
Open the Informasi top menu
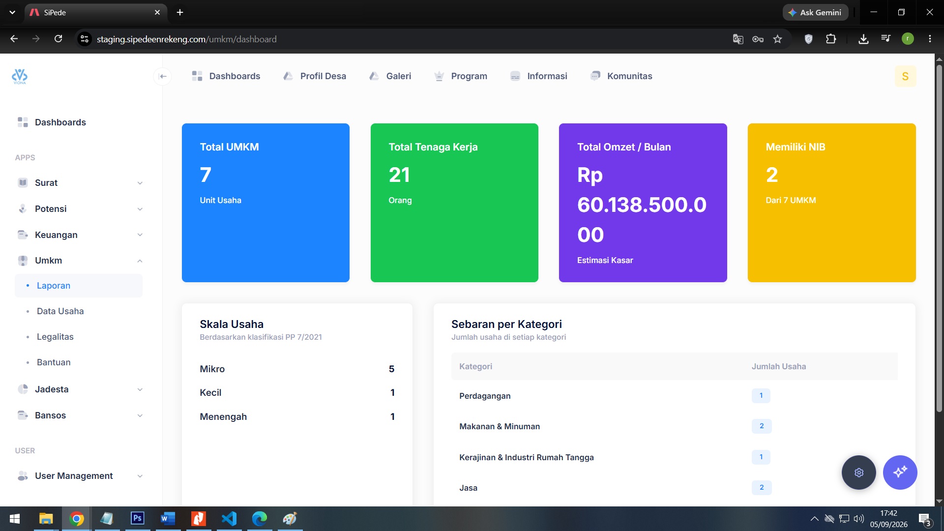[539, 76]
